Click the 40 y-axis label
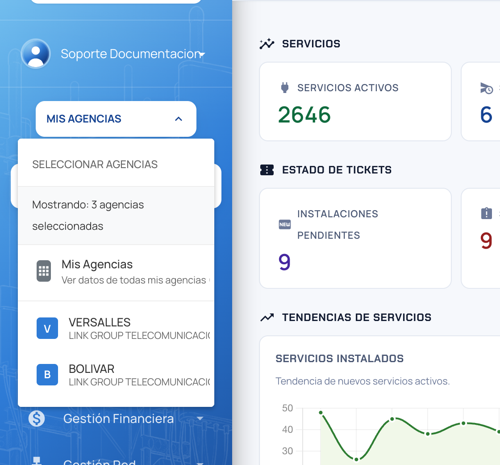 point(287,430)
